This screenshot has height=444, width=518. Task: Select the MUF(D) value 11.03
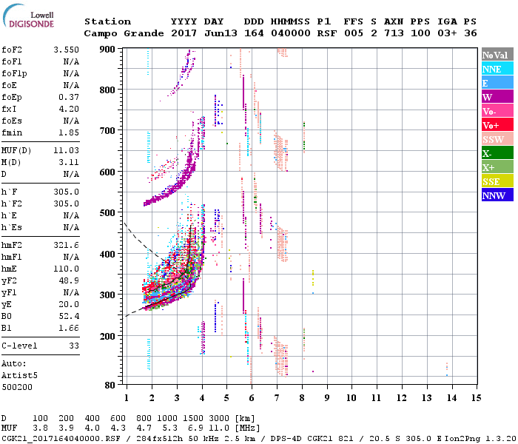(x=65, y=149)
